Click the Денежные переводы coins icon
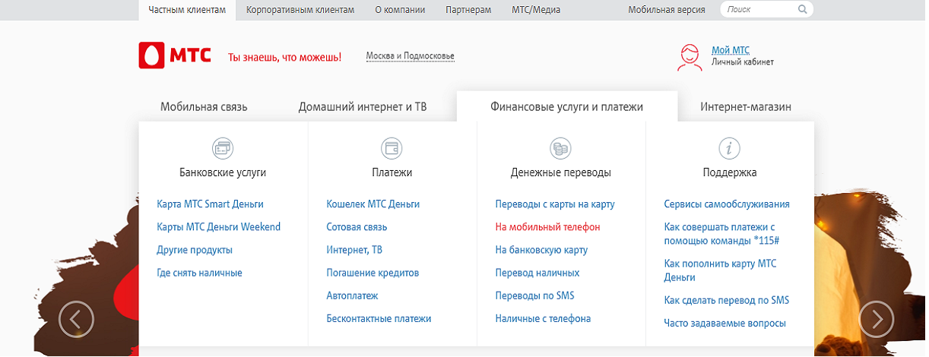 click(560, 148)
